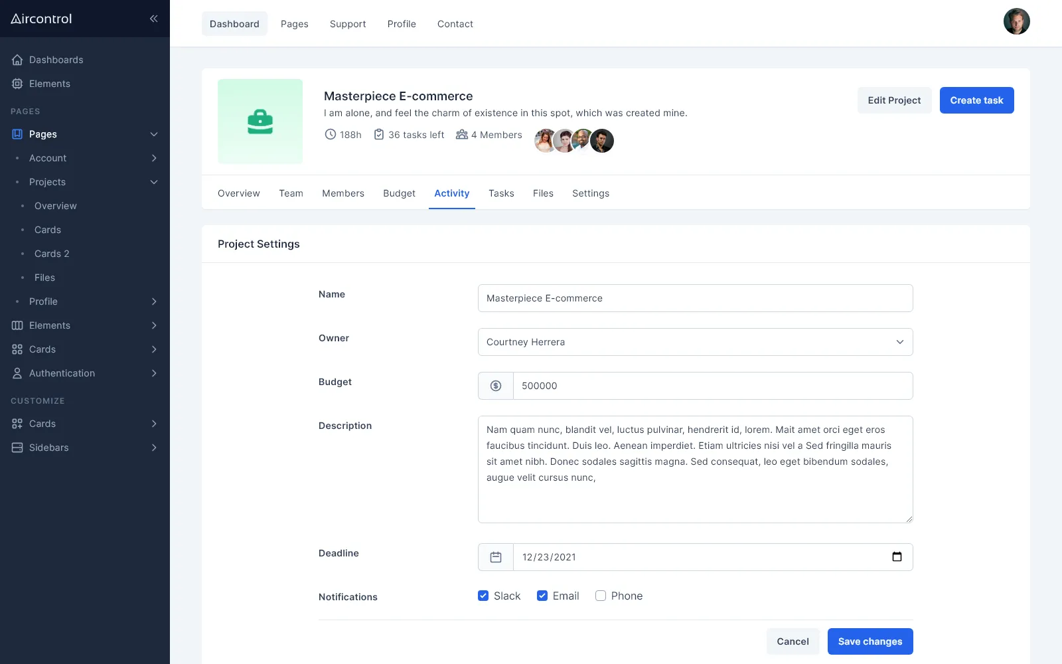Click the Elements chip icon under Dashboards
The image size is (1062, 664).
tap(17, 84)
